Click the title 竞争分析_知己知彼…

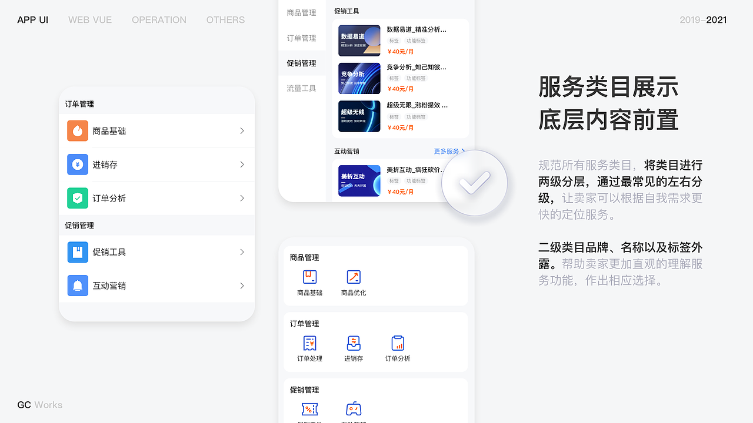coord(417,67)
